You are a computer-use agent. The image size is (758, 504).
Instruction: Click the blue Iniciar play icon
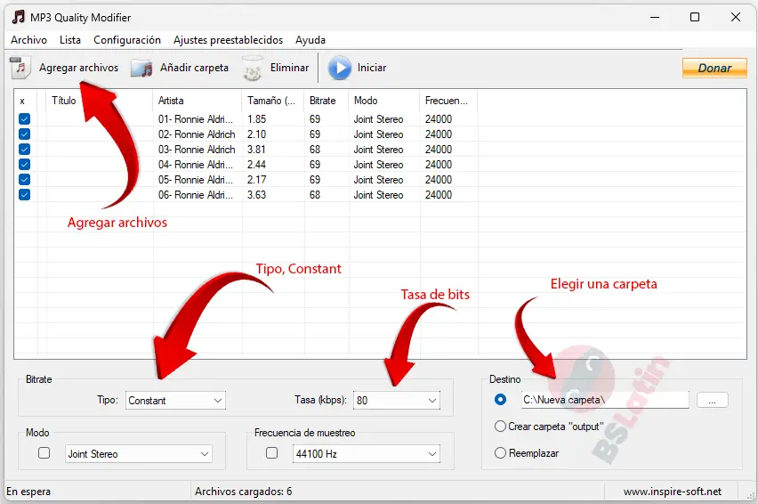click(x=340, y=69)
